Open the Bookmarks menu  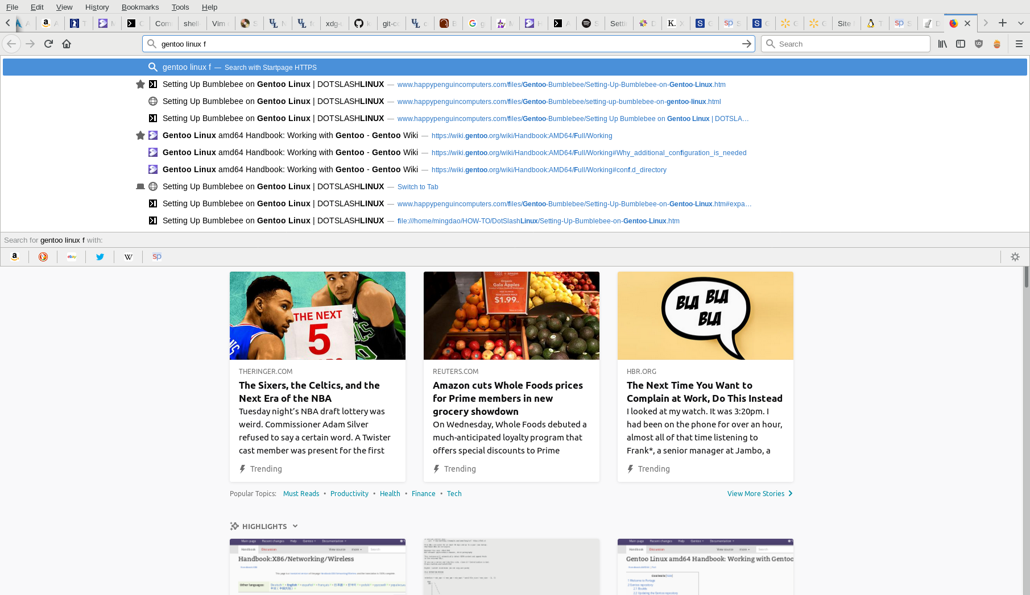(x=140, y=7)
